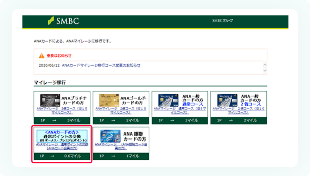Screen dimensions: 310x176
Task: Click the ANAゴールドカード gold card image
Action: coord(109,100)
